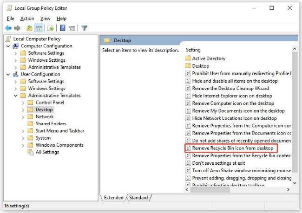The height and width of the screenshot is (213, 302).
Task: Select Remove Recycle Bin icon from desktop
Action: 233,148
